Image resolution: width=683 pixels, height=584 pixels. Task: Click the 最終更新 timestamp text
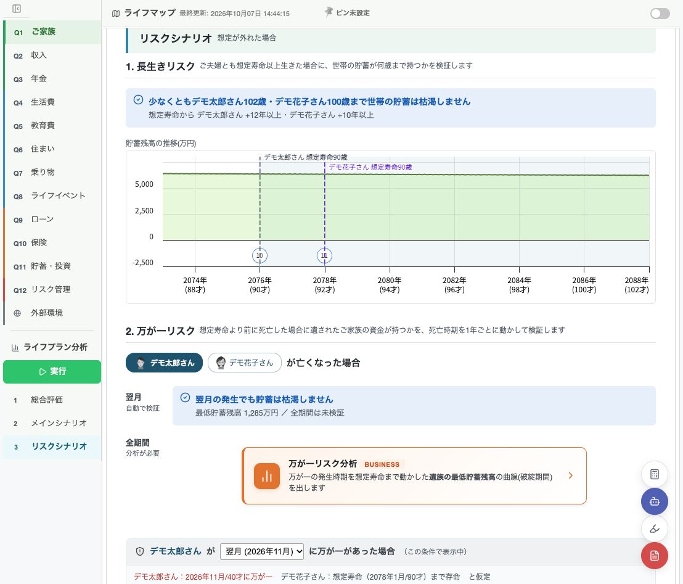pyautogui.click(x=234, y=14)
